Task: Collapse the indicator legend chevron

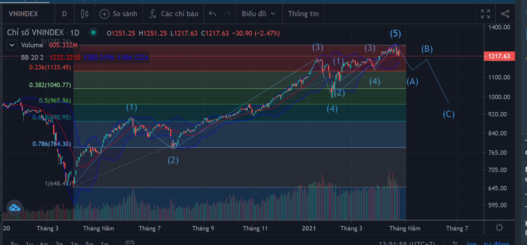Action: tap(12, 45)
